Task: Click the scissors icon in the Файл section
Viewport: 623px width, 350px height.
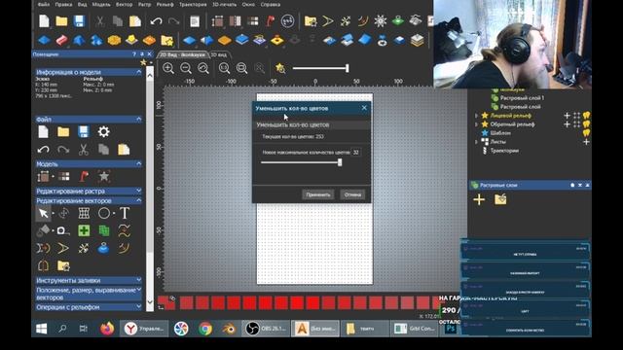Action: [x=83, y=150]
